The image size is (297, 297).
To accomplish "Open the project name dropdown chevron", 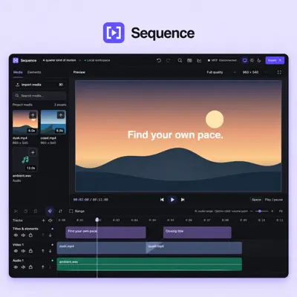I will pos(79,60).
